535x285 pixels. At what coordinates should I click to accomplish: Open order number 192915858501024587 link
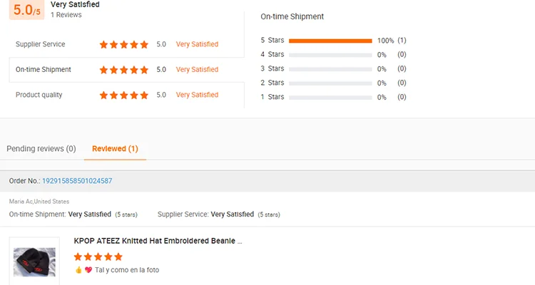[77, 181]
